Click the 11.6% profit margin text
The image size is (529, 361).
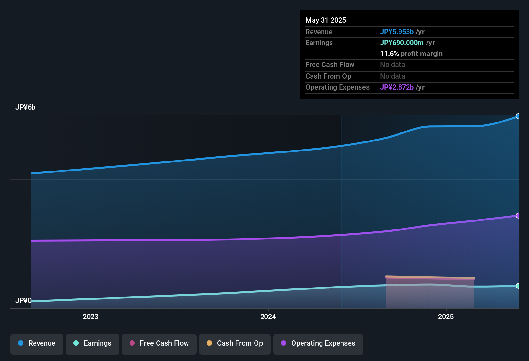411,54
